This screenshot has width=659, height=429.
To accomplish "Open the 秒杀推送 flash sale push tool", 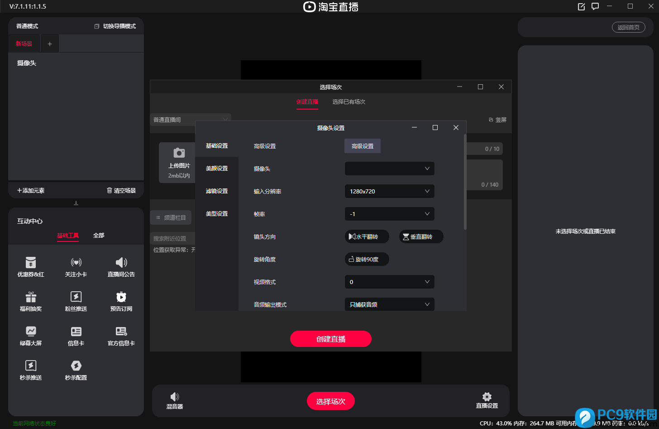I will click(x=31, y=370).
